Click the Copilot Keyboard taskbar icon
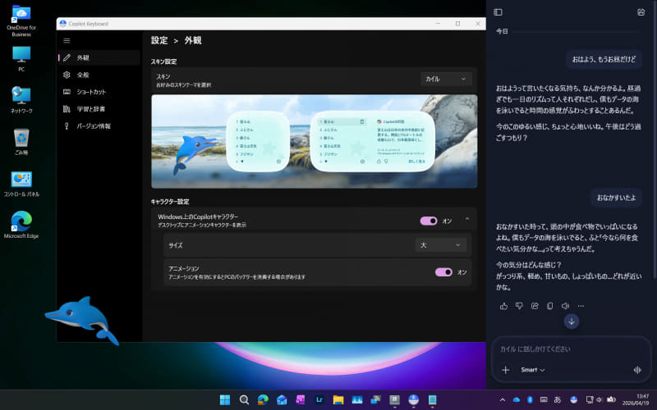This screenshot has width=657, height=410. click(414, 400)
